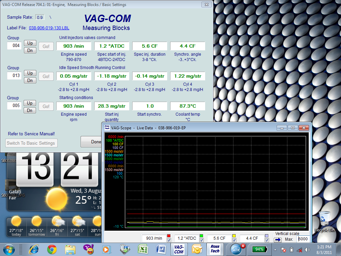Click the Cyl 1 value 0.05 mg/str
Viewport: 341px width, 256px height.
74,76
